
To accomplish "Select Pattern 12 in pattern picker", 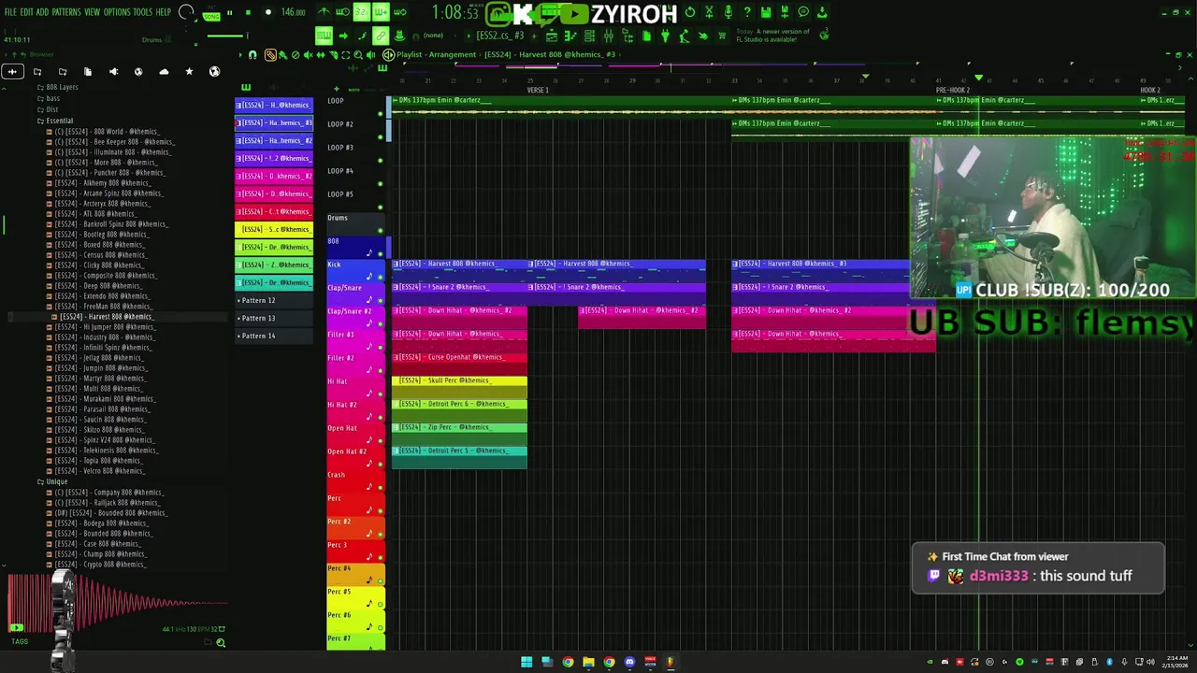I will coord(273,300).
